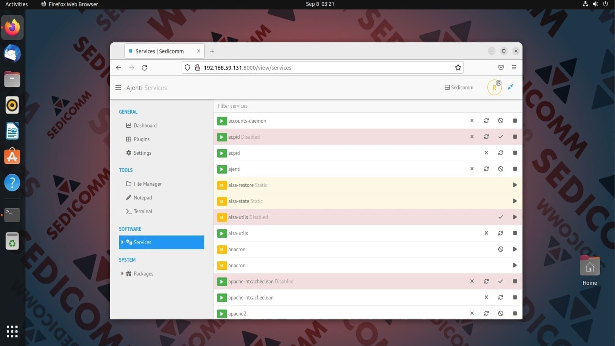Start the alsa-restore service
The height and width of the screenshot is (346, 615).
click(x=515, y=185)
